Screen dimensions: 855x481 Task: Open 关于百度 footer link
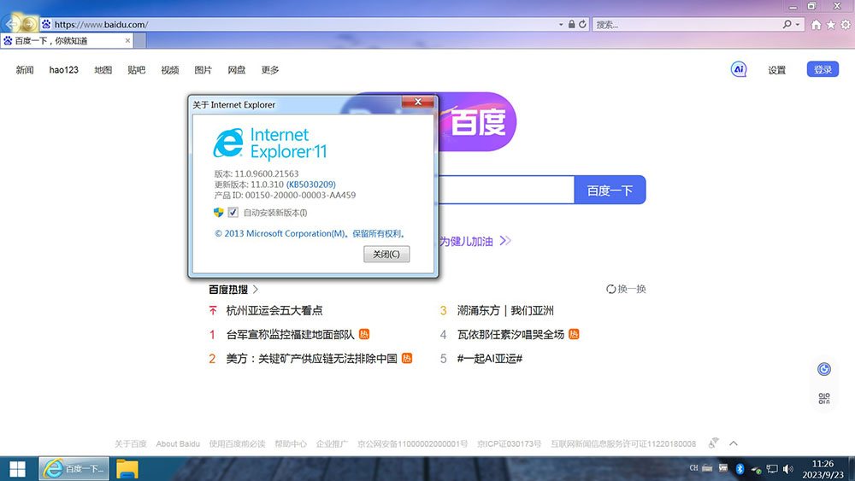coord(131,444)
